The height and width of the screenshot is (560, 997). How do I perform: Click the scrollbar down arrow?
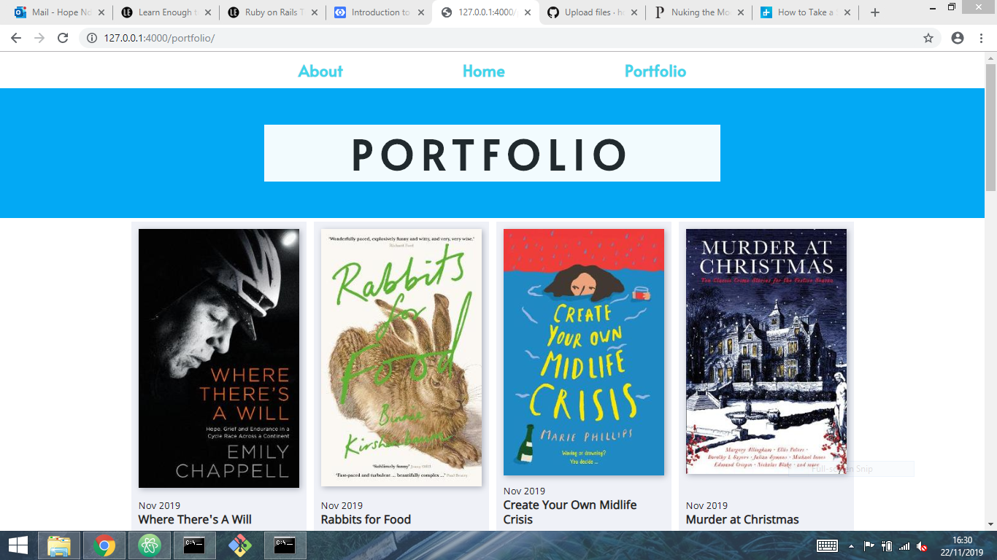[x=990, y=524]
